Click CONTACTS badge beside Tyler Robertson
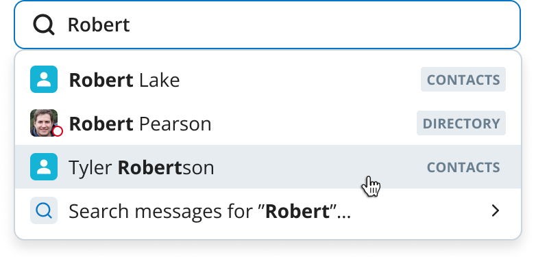Viewport: 536px width, 261px height. (463, 167)
